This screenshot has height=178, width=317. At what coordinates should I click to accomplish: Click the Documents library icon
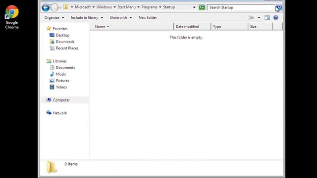[52, 68]
